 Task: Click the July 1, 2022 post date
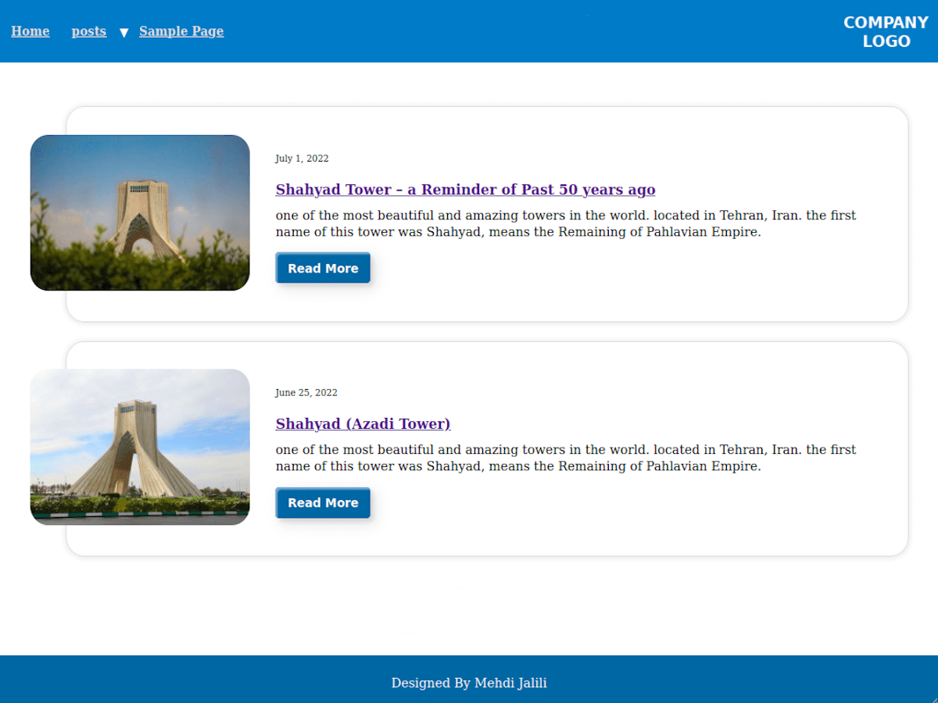point(302,159)
